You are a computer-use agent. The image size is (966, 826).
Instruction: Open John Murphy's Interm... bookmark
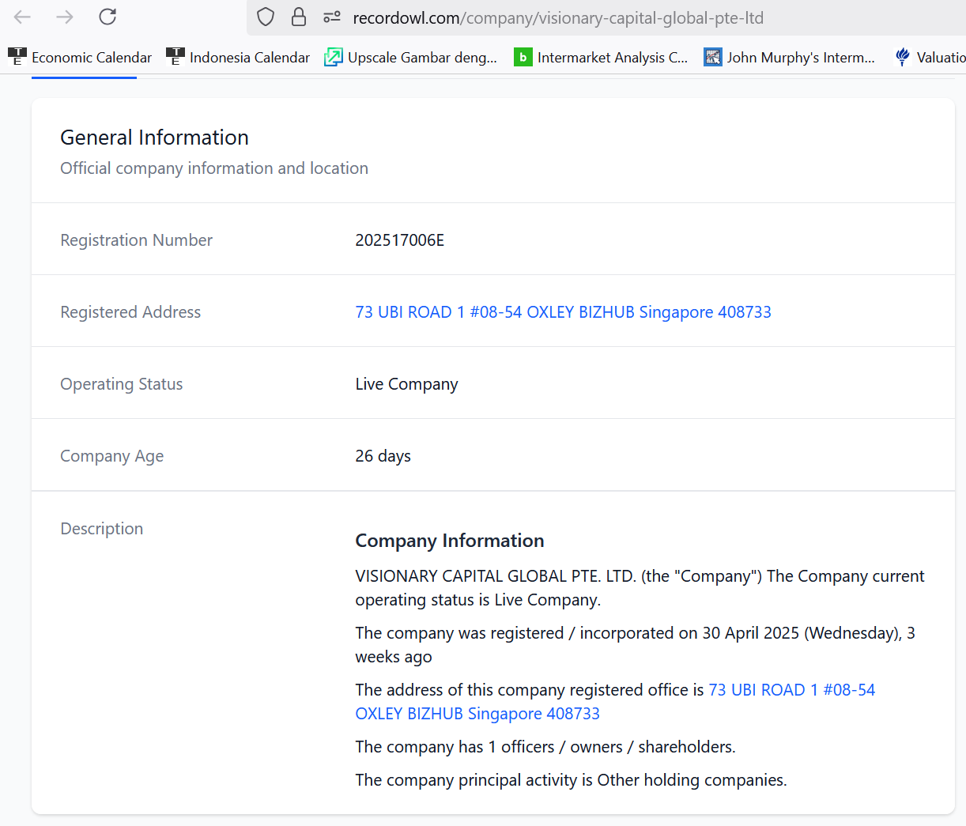coord(790,57)
